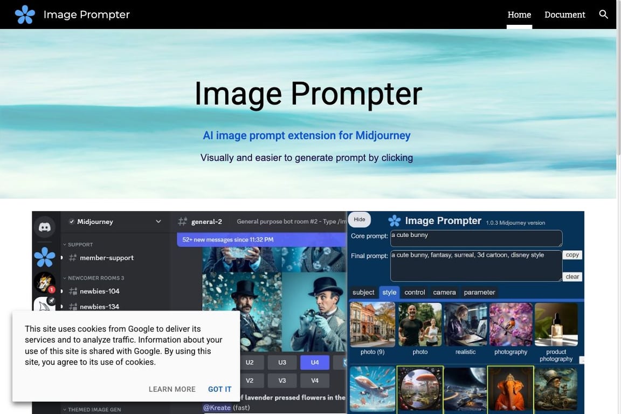Select the realistic style thumbnail
This screenshot has width=621, height=414.
point(465,325)
